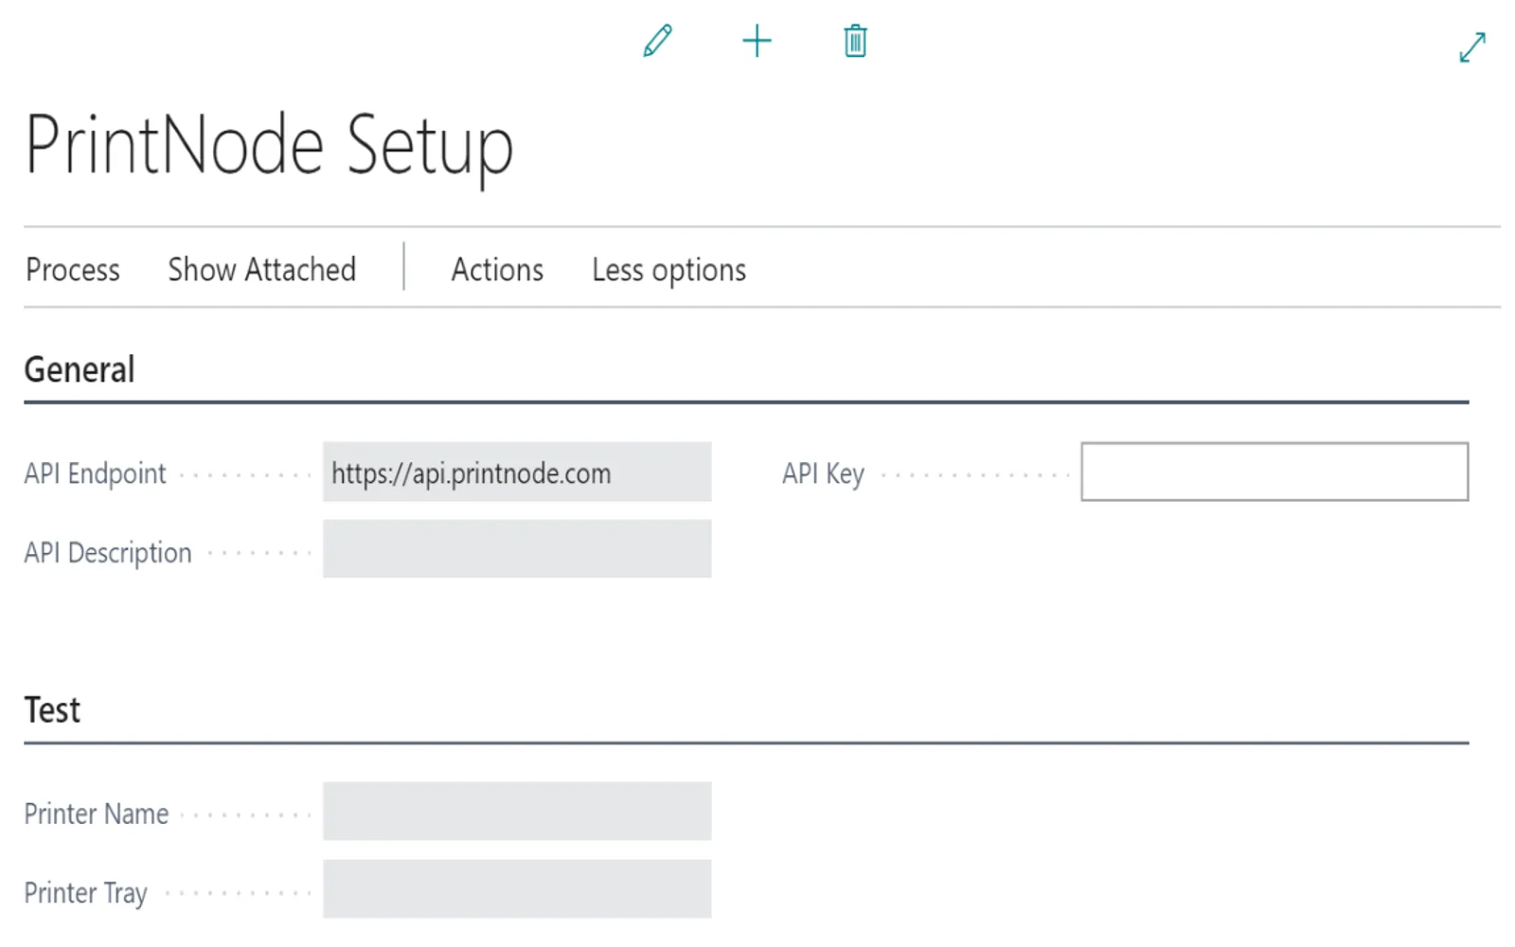Click the Printer Name label
This screenshot has width=1515, height=947.
(97, 814)
